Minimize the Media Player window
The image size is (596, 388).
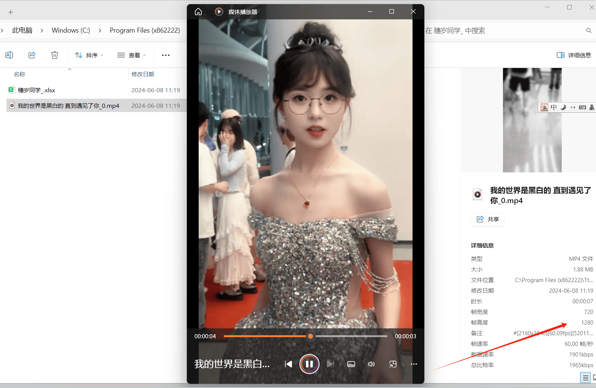tap(370, 12)
